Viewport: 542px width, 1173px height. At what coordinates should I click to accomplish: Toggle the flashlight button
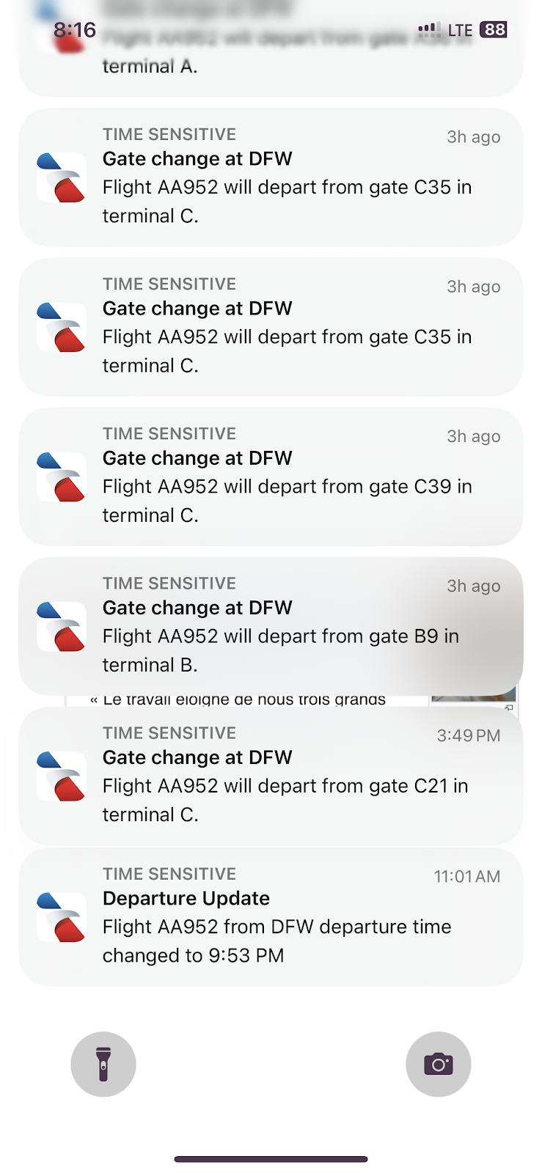click(x=103, y=1064)
